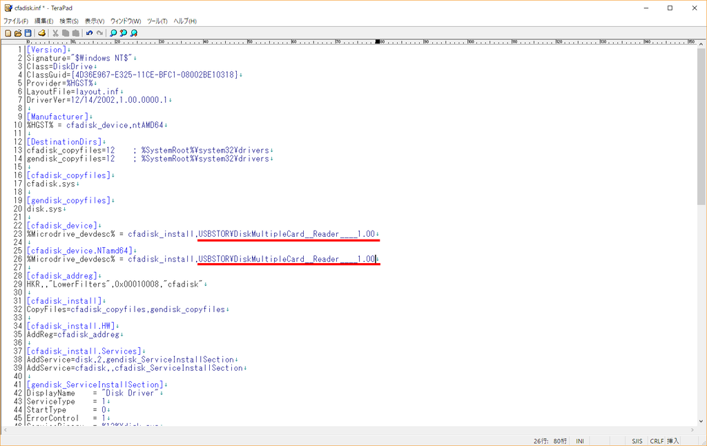Open the ツール(T) menu
The height and width of the screenshot is (446, 707).
[x=157, y=21]
